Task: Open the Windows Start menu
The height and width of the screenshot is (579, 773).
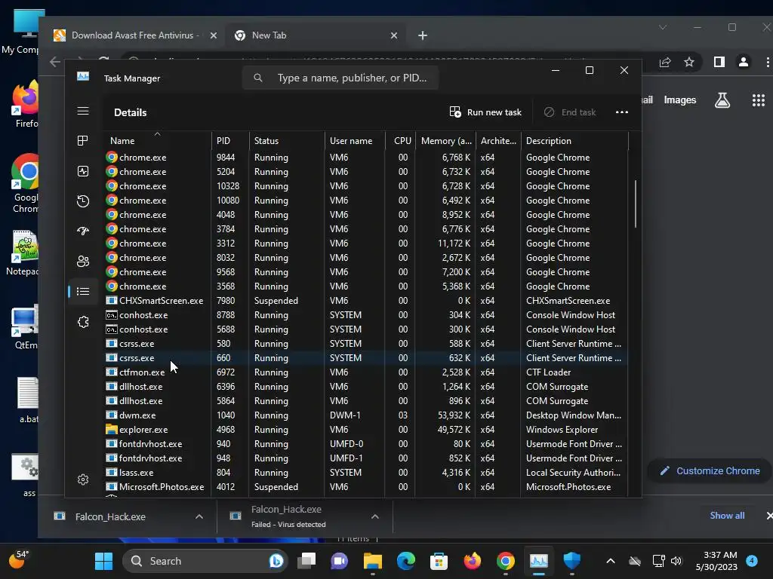Action: [x=103, y=561]
